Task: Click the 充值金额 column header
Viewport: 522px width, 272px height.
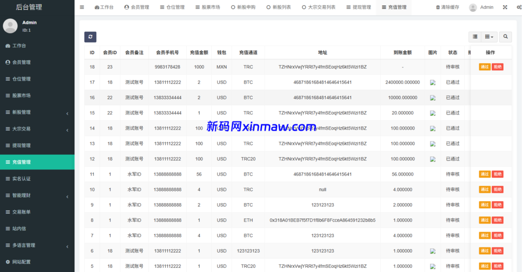Action: point(199,53)
